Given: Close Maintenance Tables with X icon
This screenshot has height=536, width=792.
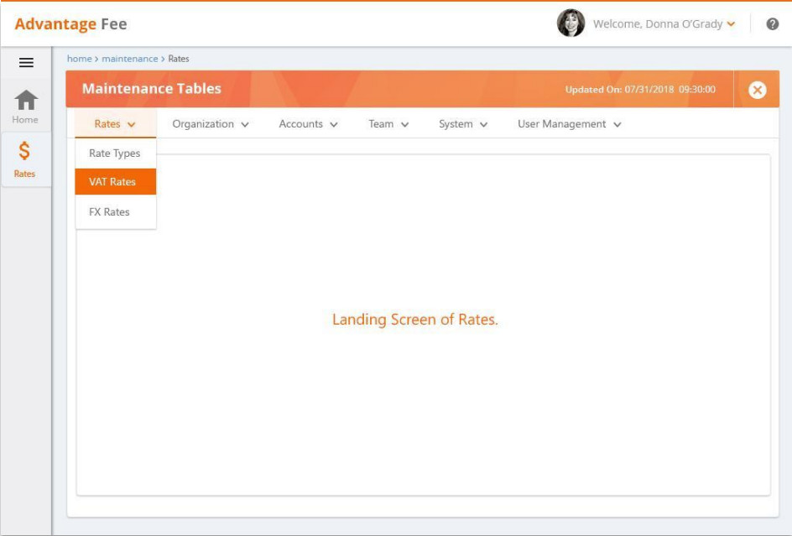Looking at the screenshot, I should [757, 90].
